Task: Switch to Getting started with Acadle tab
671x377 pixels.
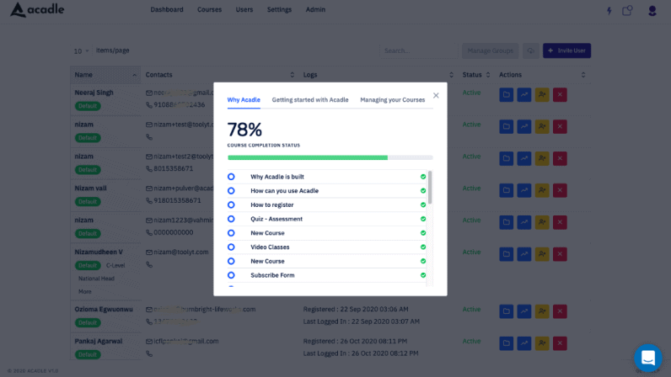Action: point(310,99)
